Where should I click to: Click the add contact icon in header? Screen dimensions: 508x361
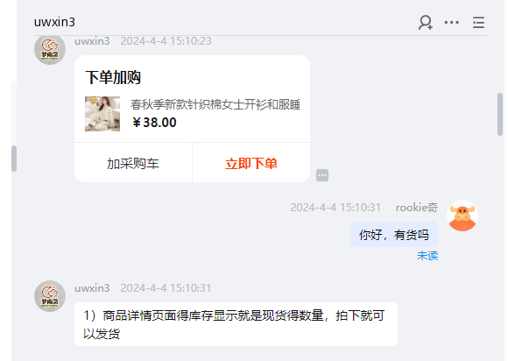[x=426, y=23]
